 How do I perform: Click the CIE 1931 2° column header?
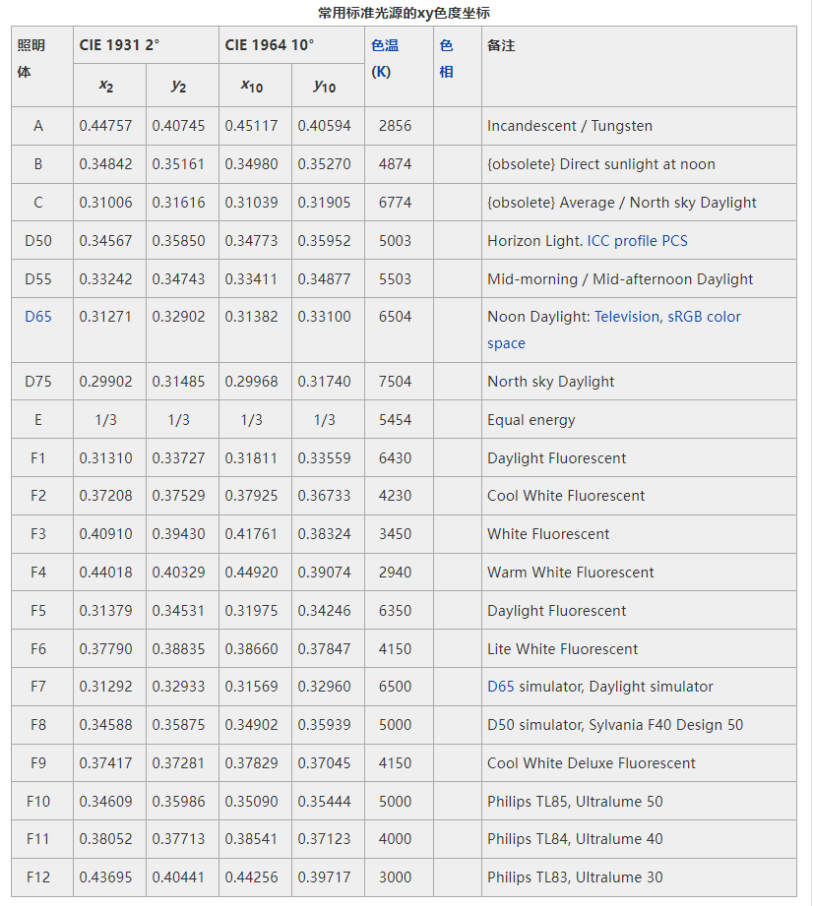point(119,45)
